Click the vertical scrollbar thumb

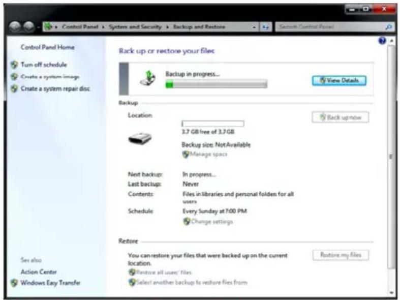tap(390, 157)
